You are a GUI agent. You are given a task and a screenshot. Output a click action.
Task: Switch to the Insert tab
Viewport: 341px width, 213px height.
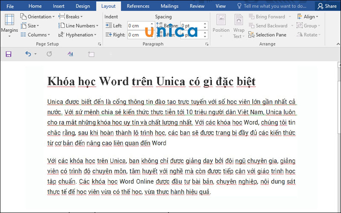point(58,6)
